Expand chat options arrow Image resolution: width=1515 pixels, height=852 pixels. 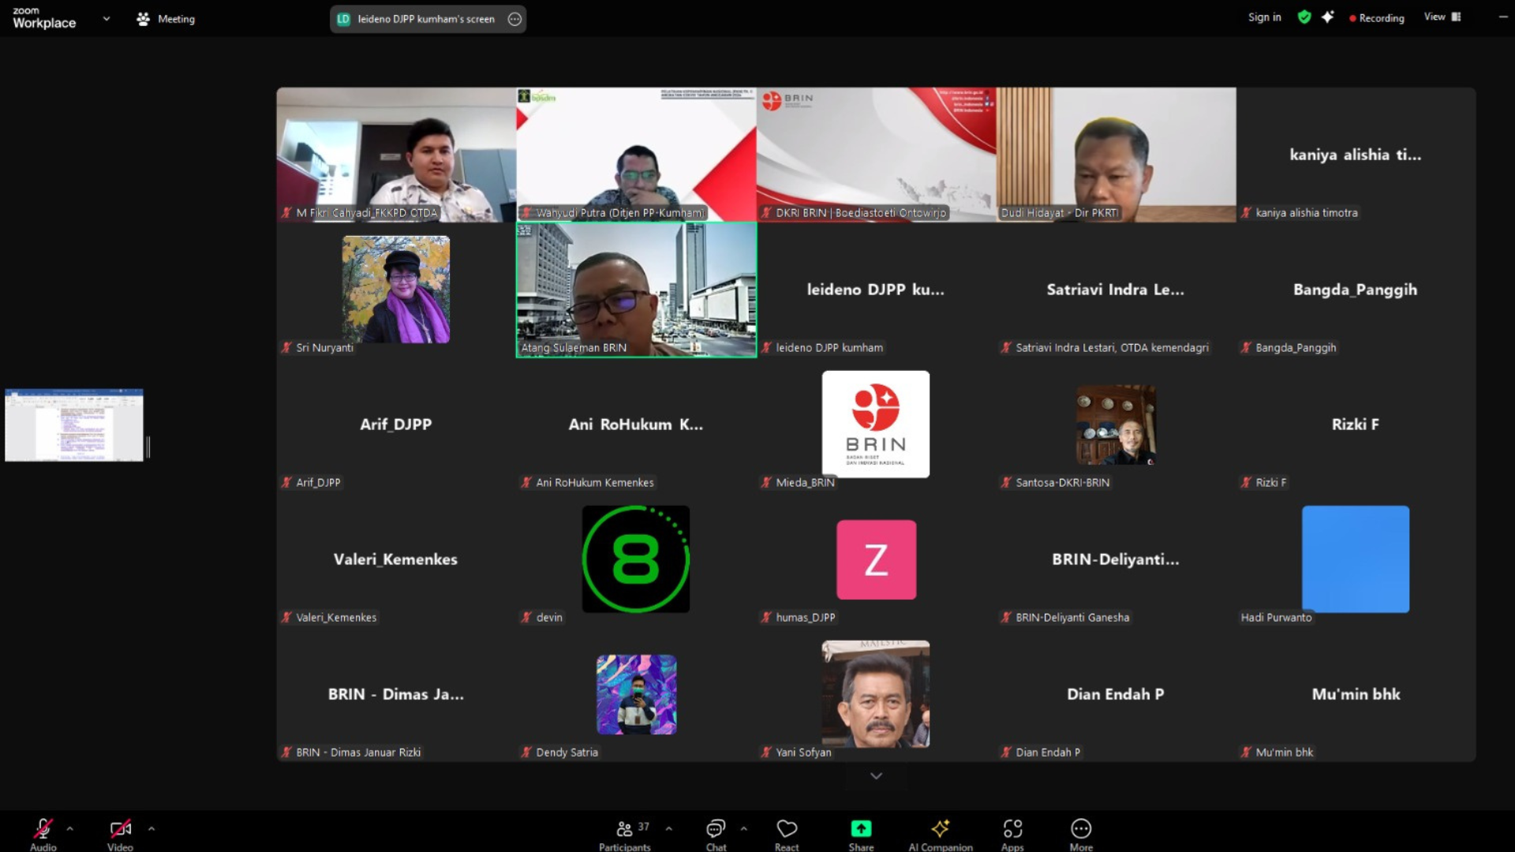743,828
